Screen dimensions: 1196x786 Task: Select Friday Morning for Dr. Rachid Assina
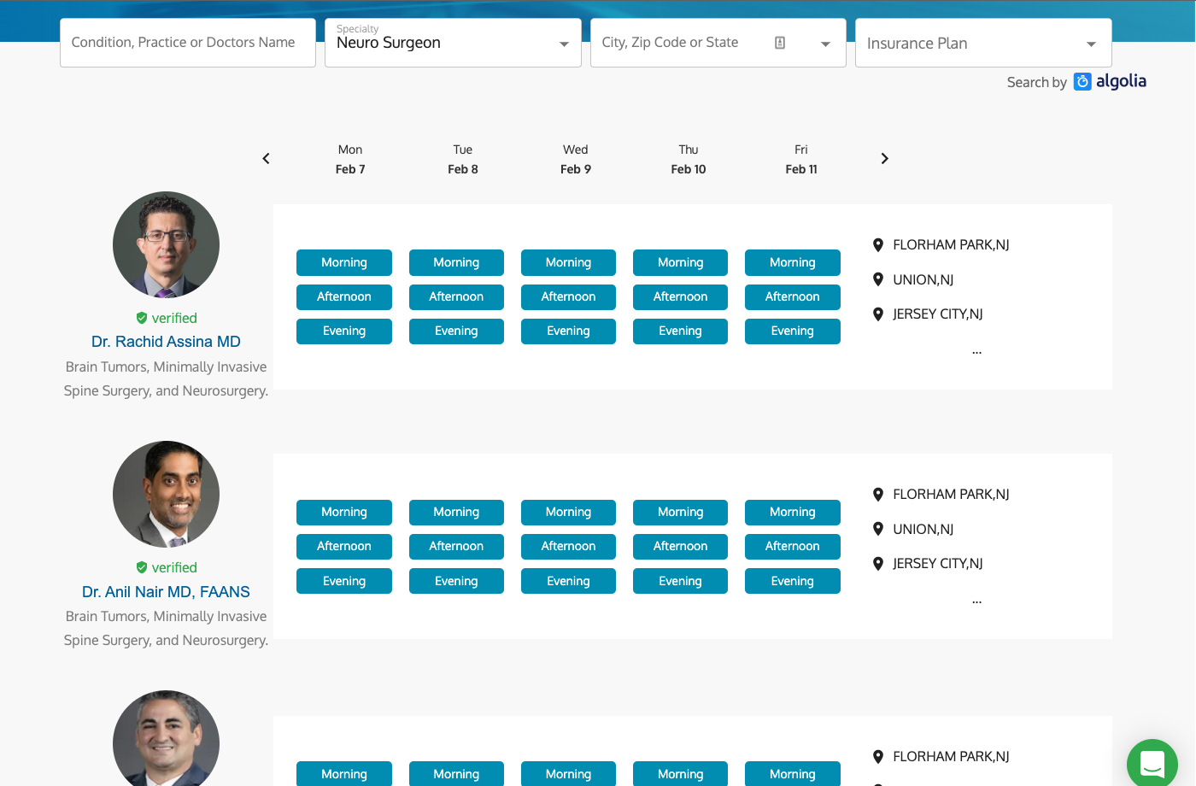click(793, 262)
